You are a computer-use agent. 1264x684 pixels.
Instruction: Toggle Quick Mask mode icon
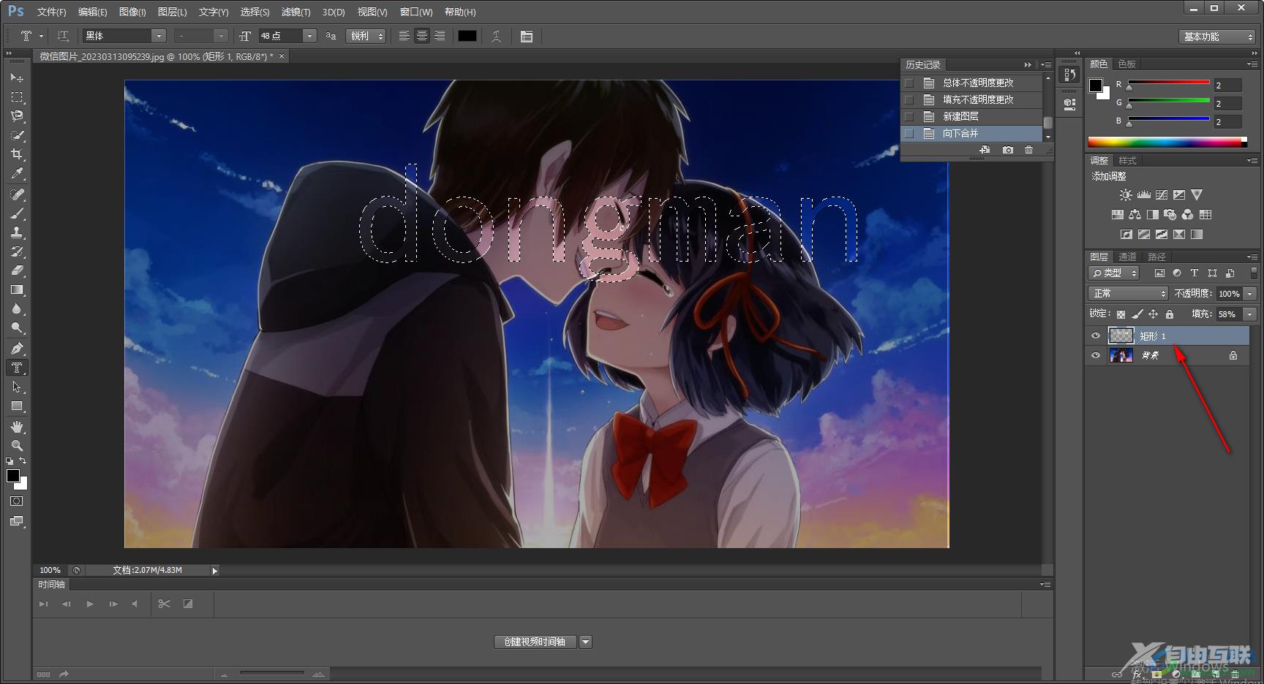click(x=17, y=501)
